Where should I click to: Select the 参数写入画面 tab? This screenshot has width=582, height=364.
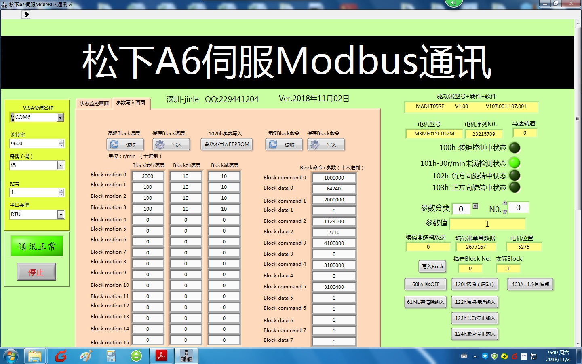pyautogui.click(x=131, y=103)
